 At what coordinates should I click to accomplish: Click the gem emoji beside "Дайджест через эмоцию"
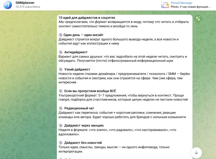point(61,126)
